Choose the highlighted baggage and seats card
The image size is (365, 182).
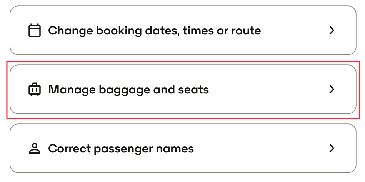pos(183,89)
